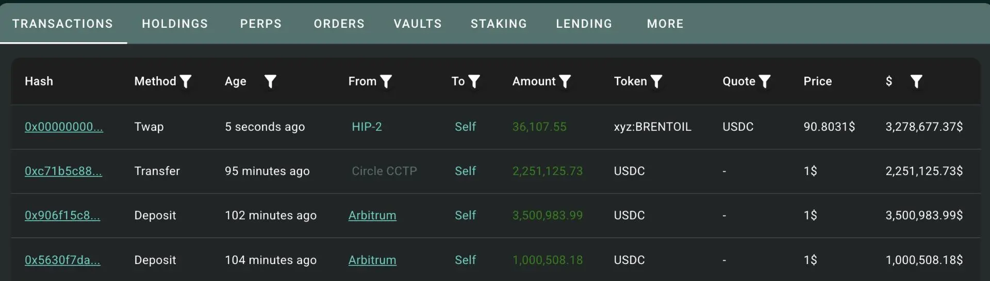Switch to the Holdings tab

[175, 24]
